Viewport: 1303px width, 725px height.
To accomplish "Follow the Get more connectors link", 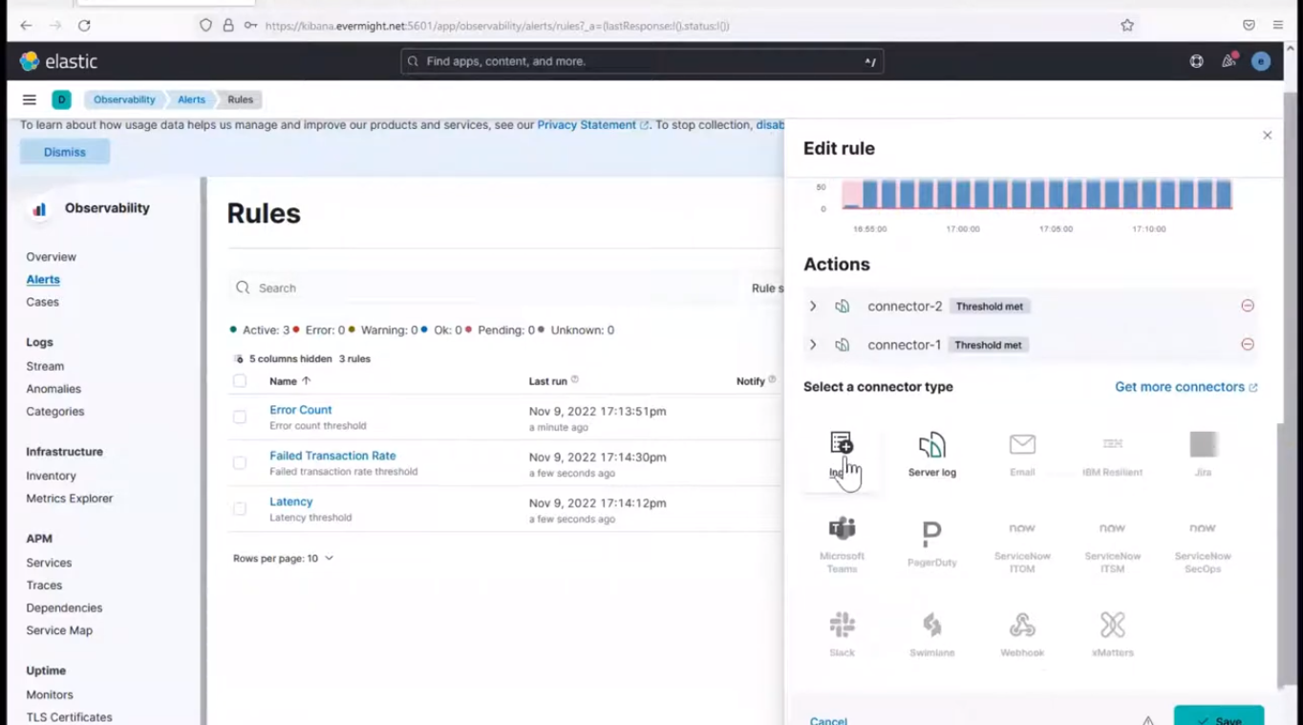I will point(1186,387).
